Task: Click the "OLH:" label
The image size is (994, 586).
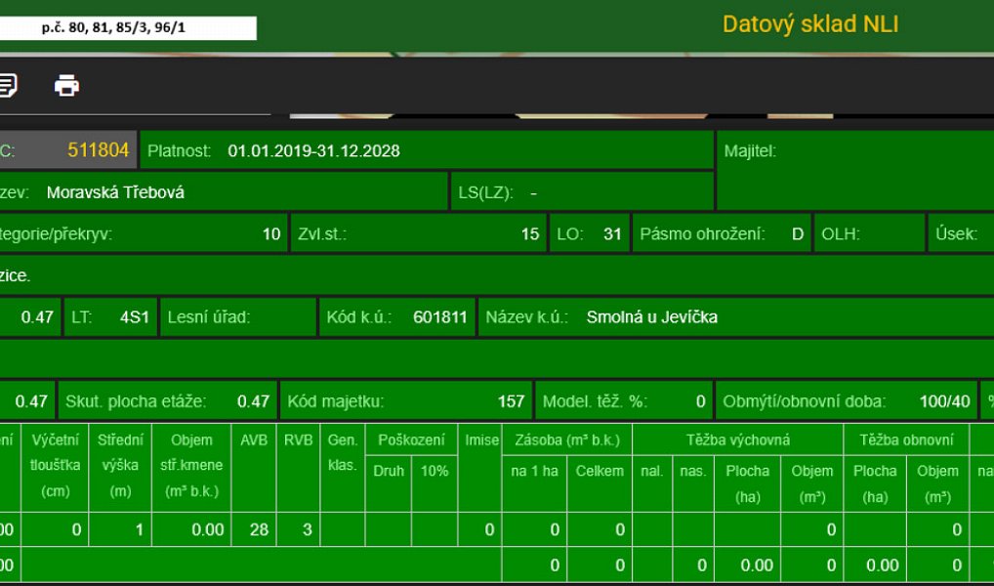Action: coord(841,234)
